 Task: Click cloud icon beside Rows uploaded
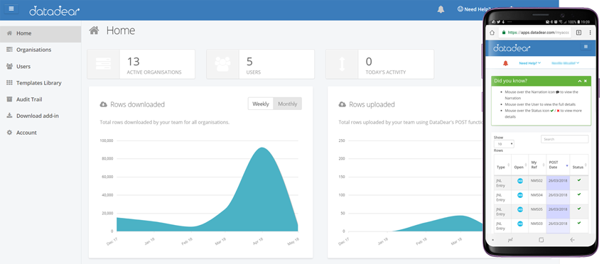(342, 104)
